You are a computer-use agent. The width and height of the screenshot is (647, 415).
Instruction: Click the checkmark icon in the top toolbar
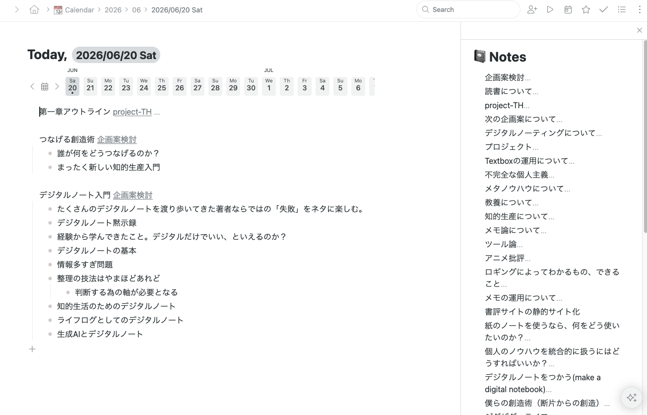point(604,9)
